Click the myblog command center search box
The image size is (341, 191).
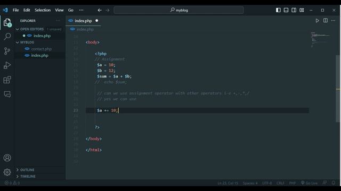click(x=178, y=10)
